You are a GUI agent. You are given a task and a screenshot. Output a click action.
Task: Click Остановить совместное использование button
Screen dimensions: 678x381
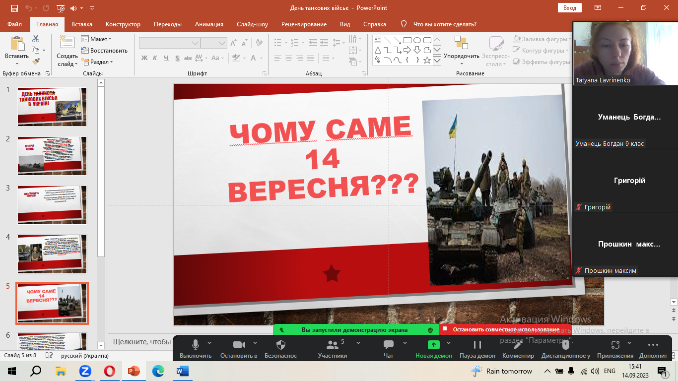pos(506,329)
